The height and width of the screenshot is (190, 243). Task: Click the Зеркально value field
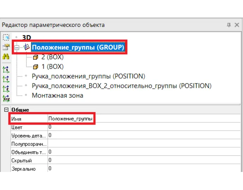pos(144,168)
